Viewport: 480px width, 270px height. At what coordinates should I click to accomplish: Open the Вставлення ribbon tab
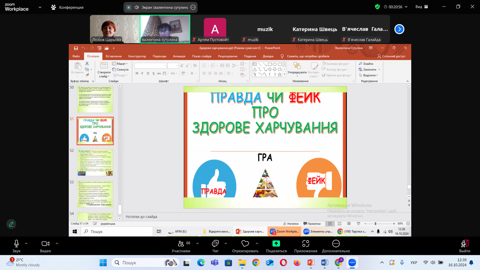[113, 56]
